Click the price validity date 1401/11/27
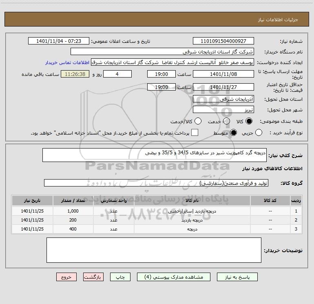Screen dimensions: 314x304 pyautogui.click(x=223, y=87)
